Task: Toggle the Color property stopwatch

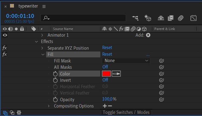Action: (56, 74)
